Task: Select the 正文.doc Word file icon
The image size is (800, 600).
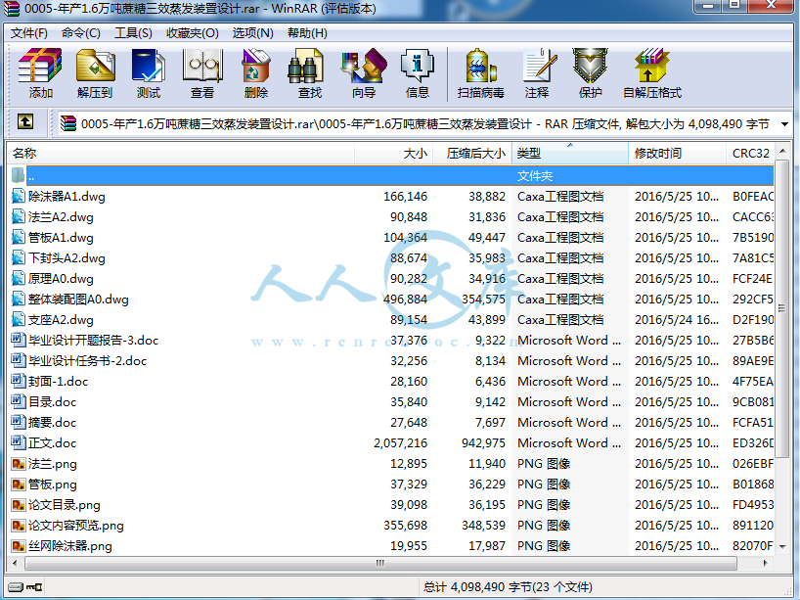Action: [19, 442]
